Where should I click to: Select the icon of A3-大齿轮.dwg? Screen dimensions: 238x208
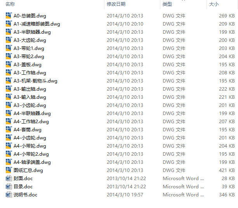9,40
